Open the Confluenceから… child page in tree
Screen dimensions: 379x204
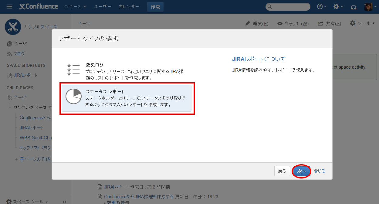coord(36,118)
